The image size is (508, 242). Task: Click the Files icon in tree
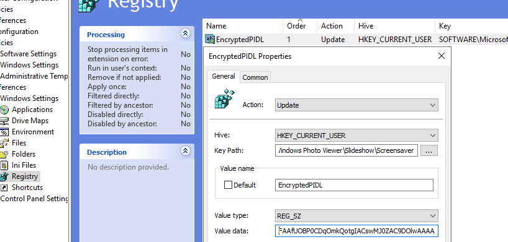click(4, 143)
